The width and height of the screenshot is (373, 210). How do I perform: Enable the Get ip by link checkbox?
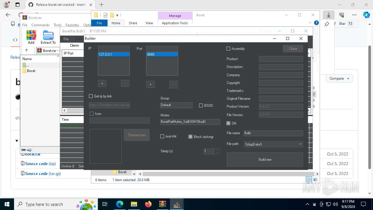[91, 96]
